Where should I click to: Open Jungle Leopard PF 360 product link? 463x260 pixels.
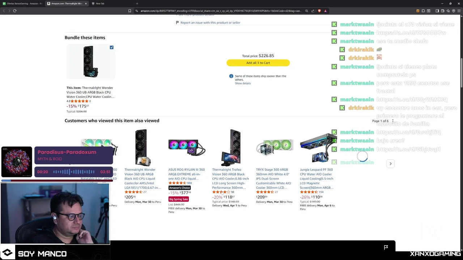tap(317, 178)
